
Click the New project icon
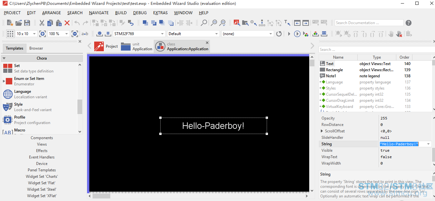[10, 23]
